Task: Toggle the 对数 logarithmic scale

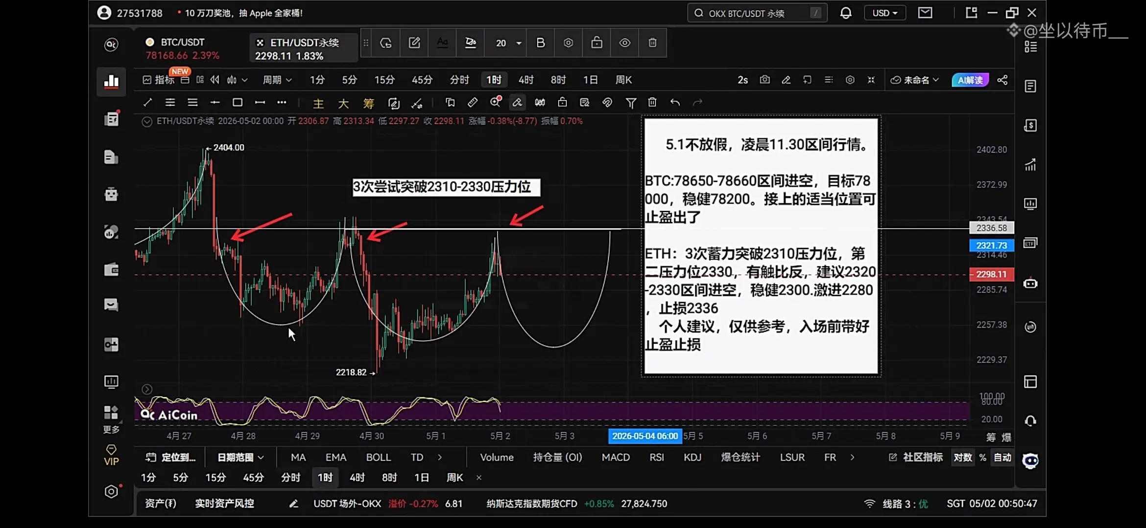Action: pyautogui.click(x=962, y=457)
